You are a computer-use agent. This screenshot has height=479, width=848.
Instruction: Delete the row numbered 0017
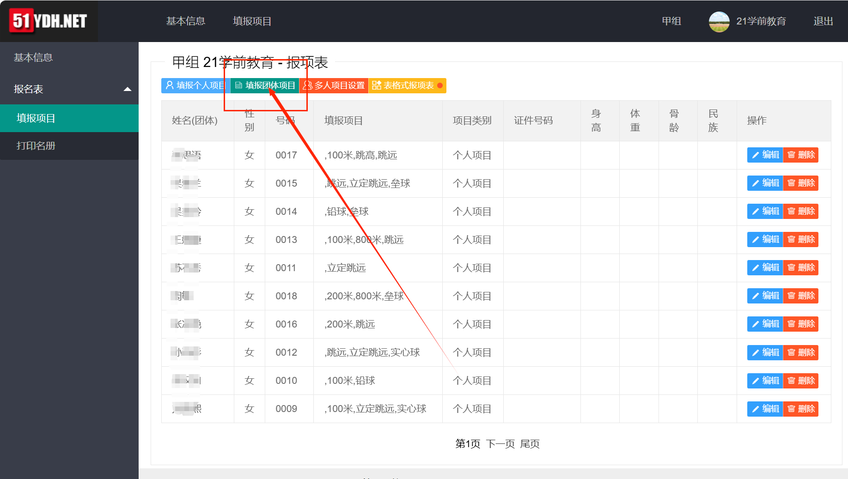801,155
